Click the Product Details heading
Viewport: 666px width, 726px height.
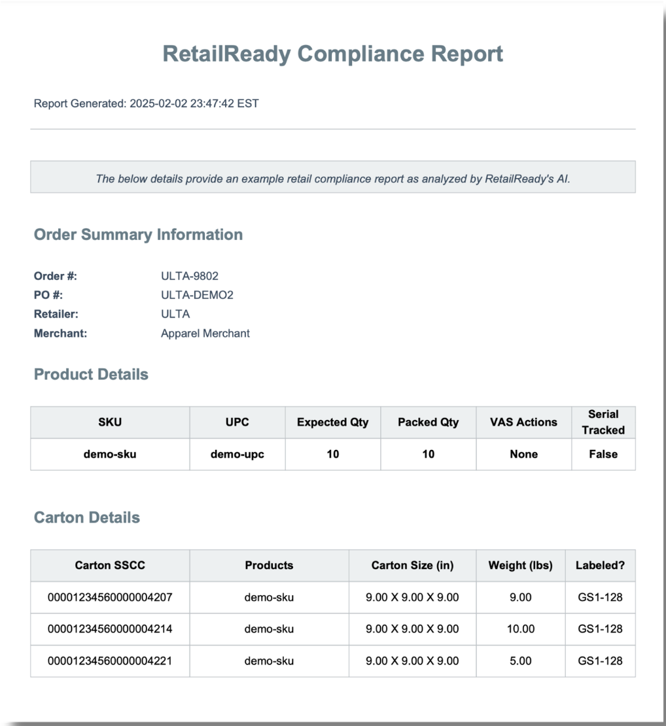click(91, 374)
